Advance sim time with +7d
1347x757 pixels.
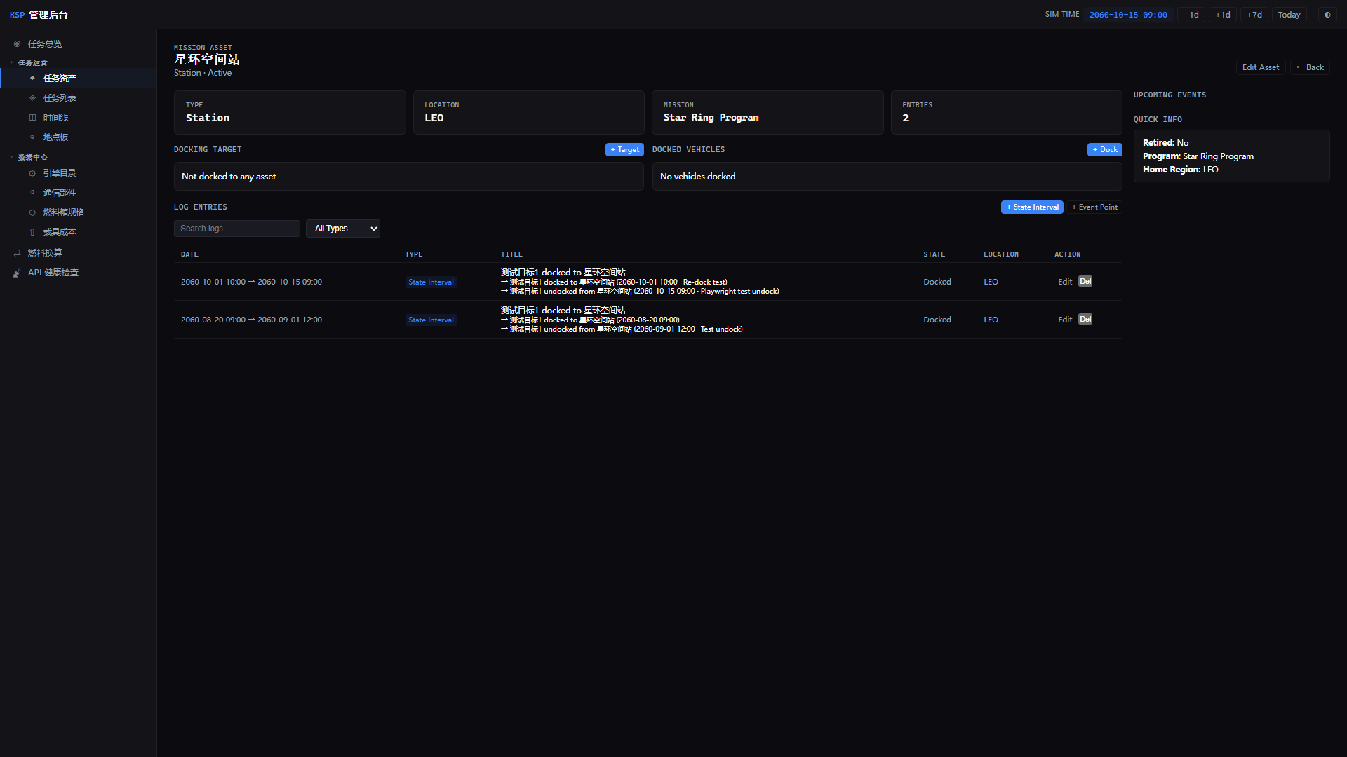coord(1254,15)
